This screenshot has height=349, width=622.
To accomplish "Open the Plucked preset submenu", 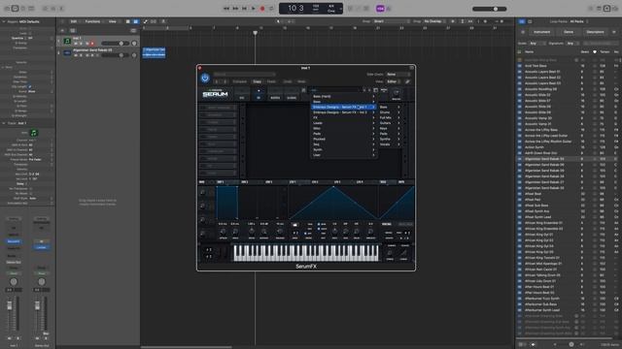I will 343,139.
